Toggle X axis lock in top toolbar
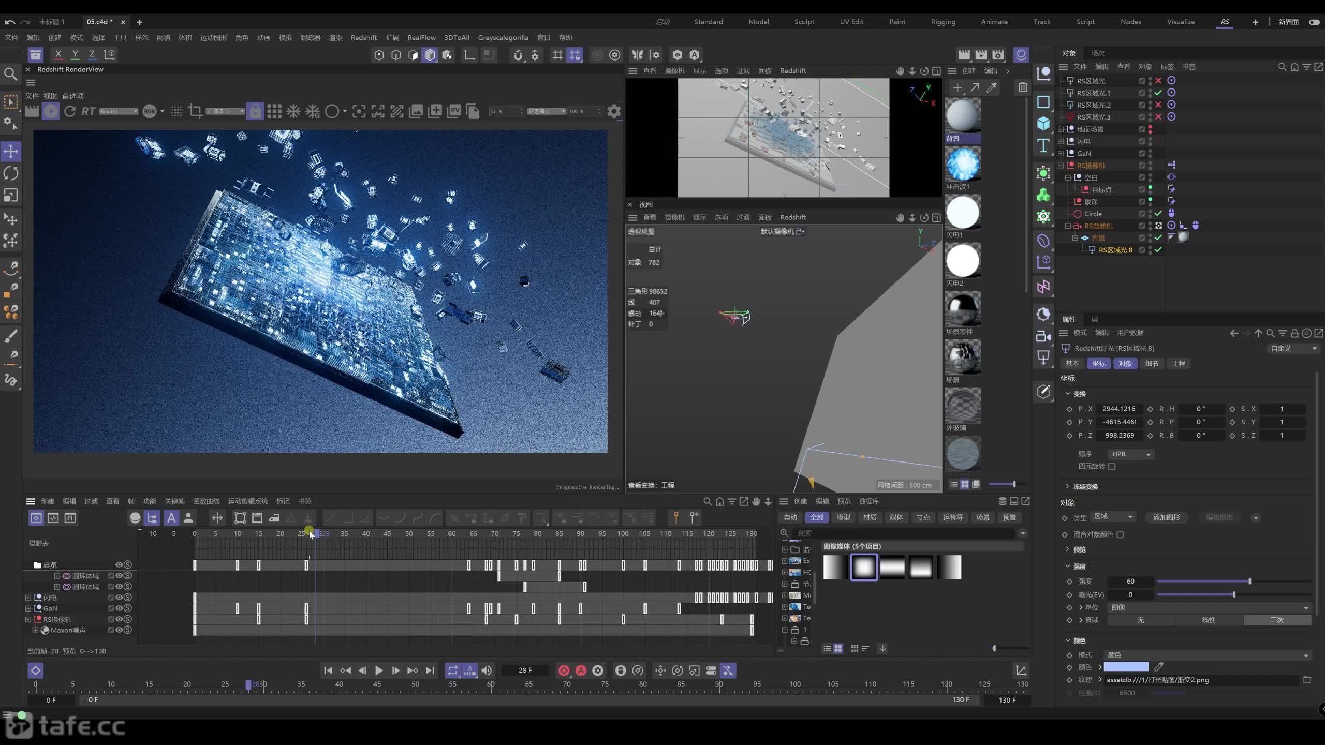Screen dimensions: 1325x745 coord(58,54)
